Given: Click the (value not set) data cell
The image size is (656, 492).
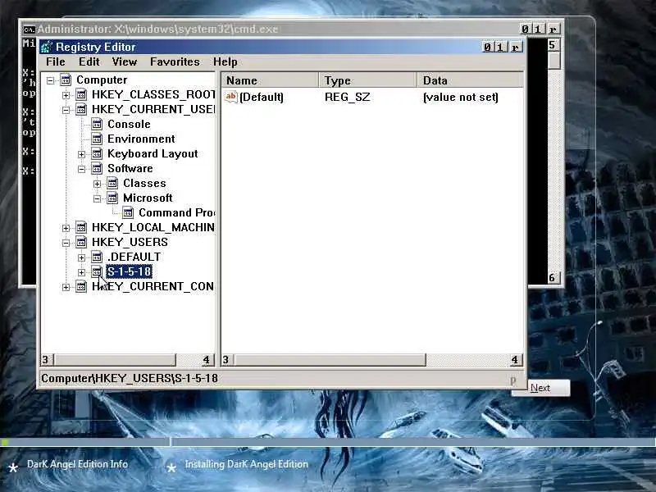Looking at the screenshot, I should [461, 97].
